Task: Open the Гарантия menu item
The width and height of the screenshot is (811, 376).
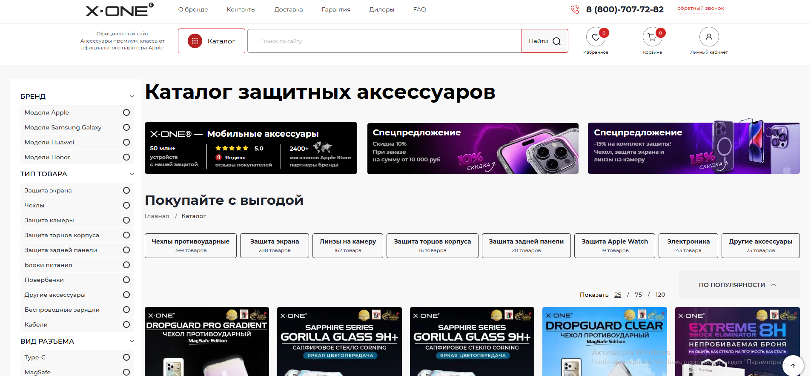Action: click(x=336, y=9)
